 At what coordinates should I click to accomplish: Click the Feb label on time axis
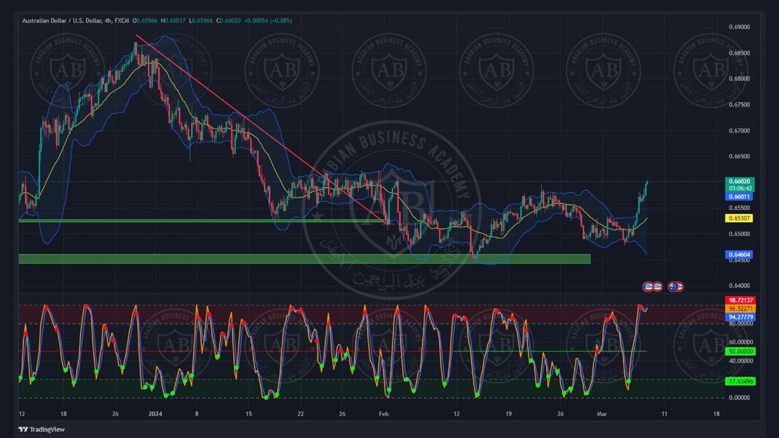[384, 414]
